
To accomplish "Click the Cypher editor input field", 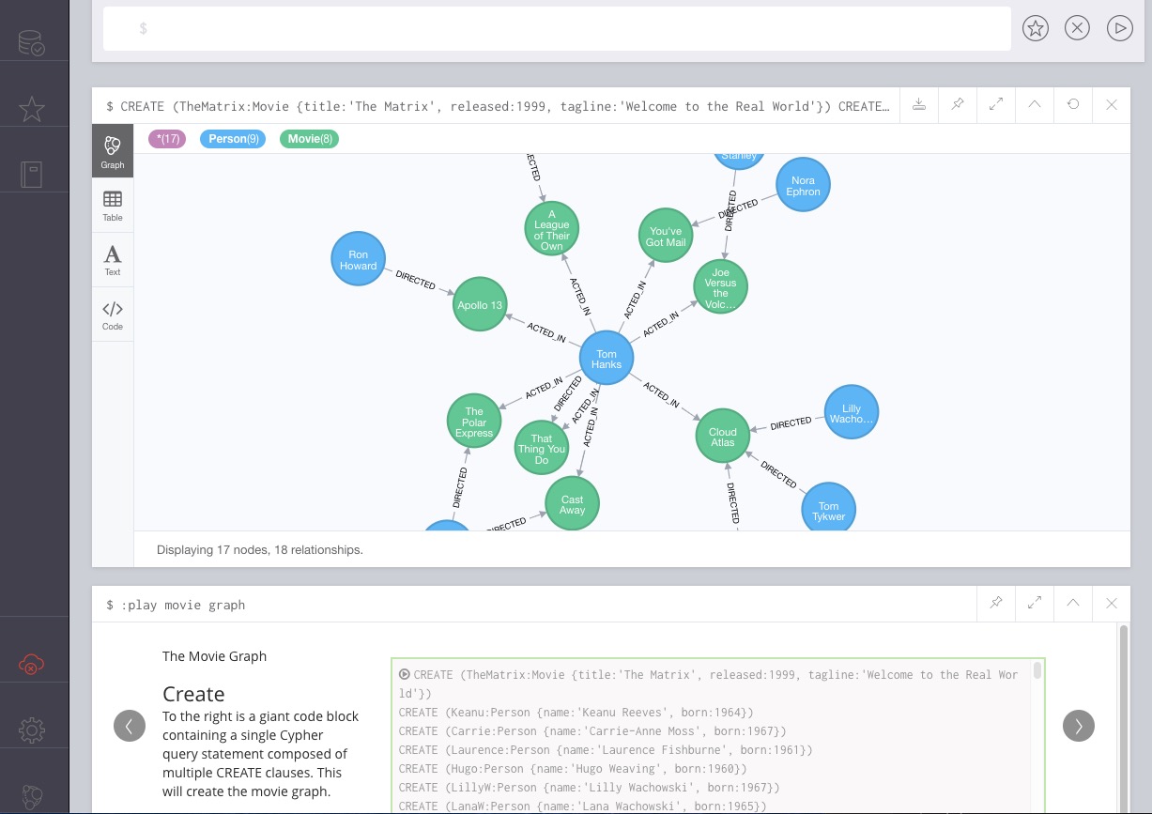I will click(557, 28).
